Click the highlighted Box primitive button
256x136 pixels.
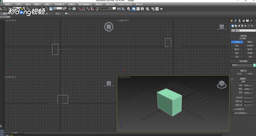click(237, 42)
